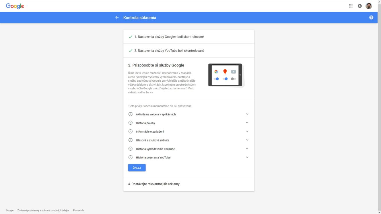Click the Google logo at top left
The height and width of the screenshot is (214, 381).
click(x=15, y=6)
